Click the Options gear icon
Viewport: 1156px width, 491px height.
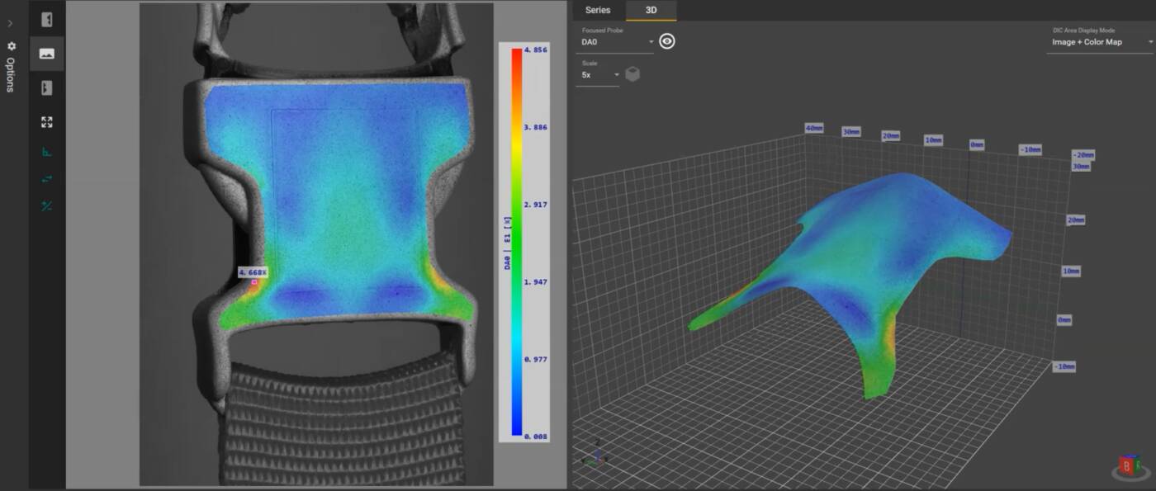coord(12,46)
